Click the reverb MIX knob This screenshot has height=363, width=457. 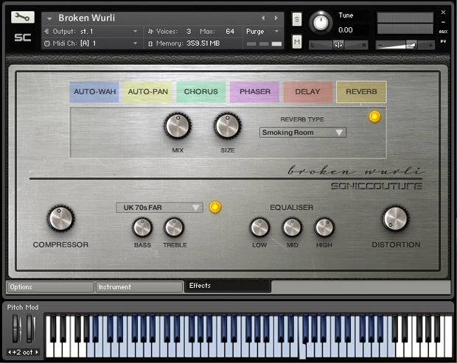tap(178, 126)
